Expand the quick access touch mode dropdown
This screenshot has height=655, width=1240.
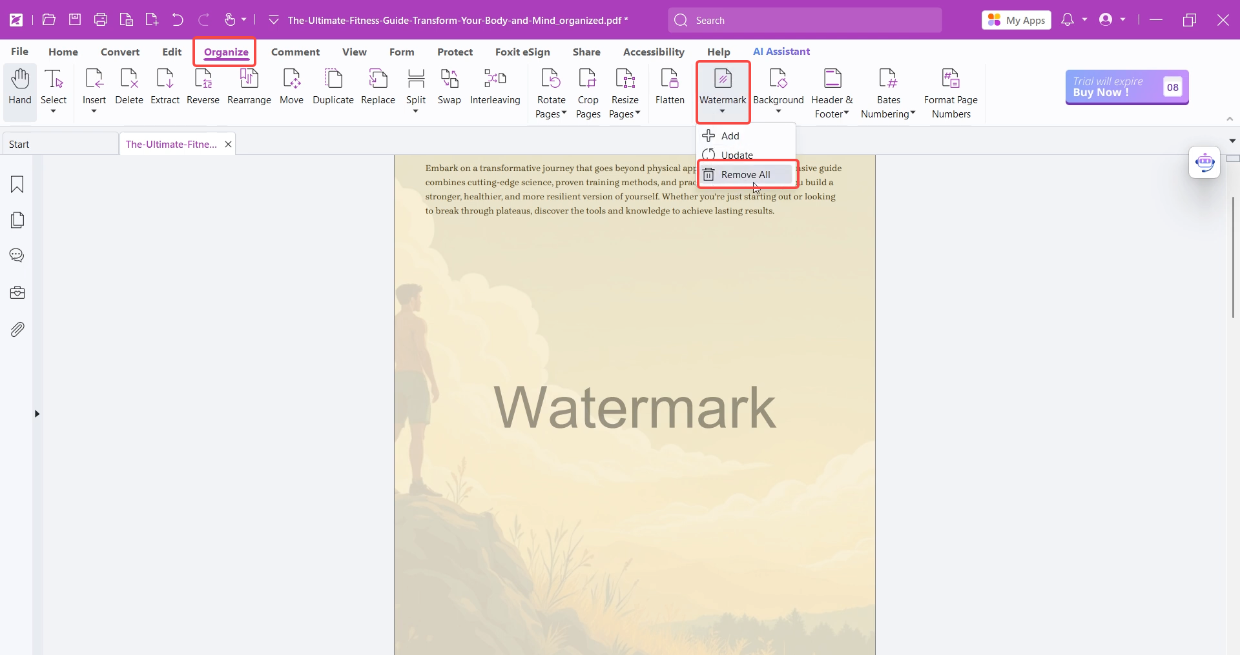pyautogui.click(x=244, y=20)
